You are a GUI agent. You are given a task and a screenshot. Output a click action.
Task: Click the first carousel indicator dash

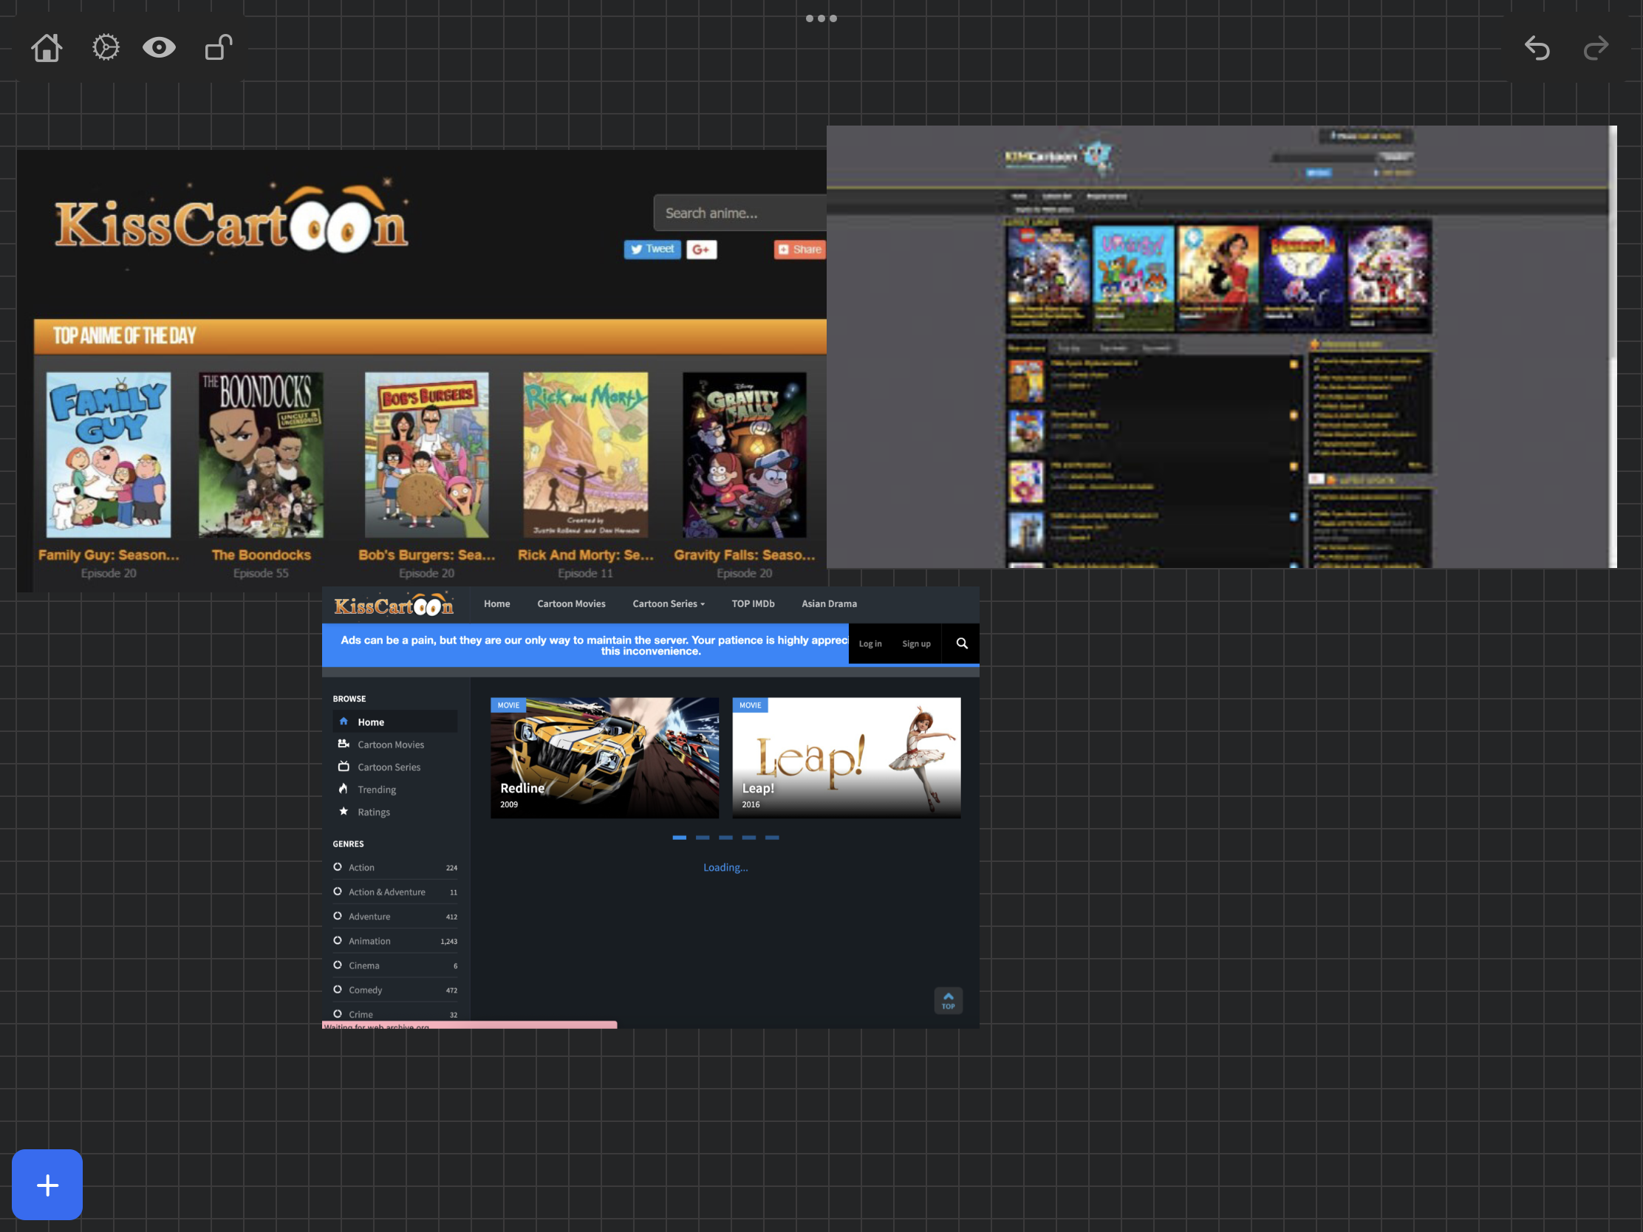point(679,837)
